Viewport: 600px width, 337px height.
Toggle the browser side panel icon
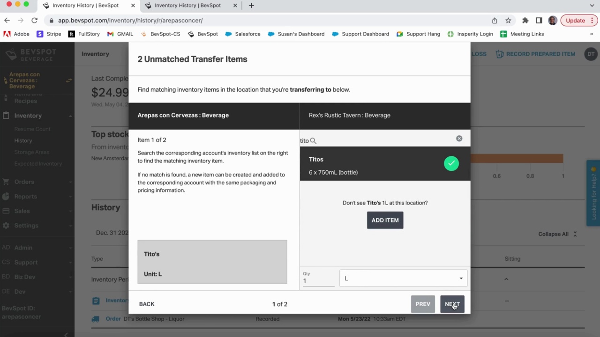[x=539, y=21]
